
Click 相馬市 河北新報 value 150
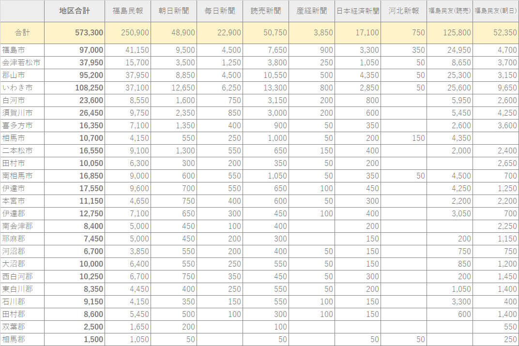click(404, 138)
